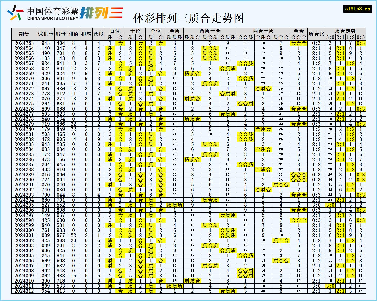Click highlighted 质质合 cell in row 2024269
Viewport: 377px width, 301px height.
[192, 74]
